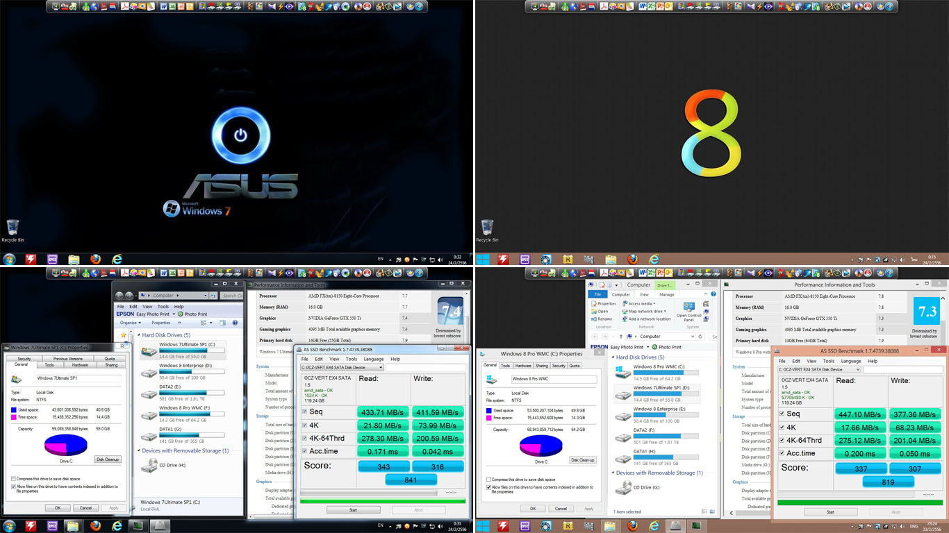This screenshot has width=949, height=533.
Task: Uncheck 4K-64Thrd in the AS SSD window scoring 819
Action: (x=782, y=441)
